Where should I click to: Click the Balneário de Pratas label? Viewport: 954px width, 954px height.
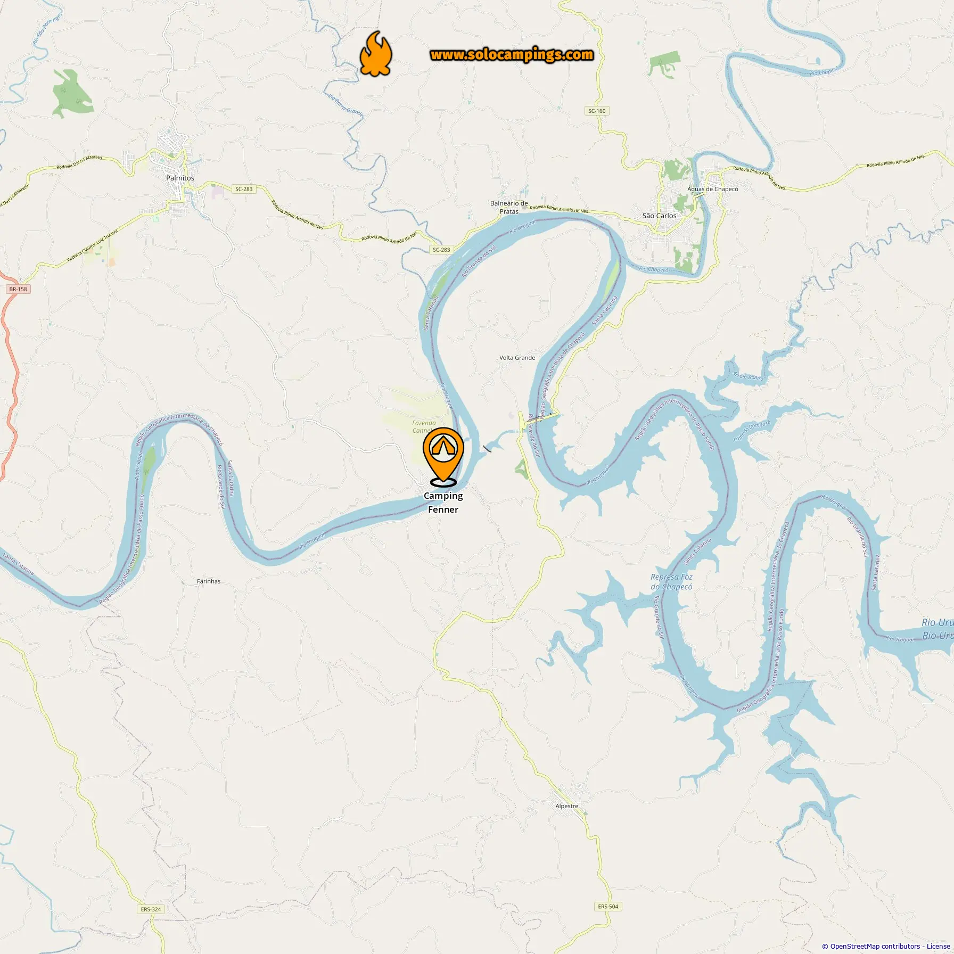509,207
